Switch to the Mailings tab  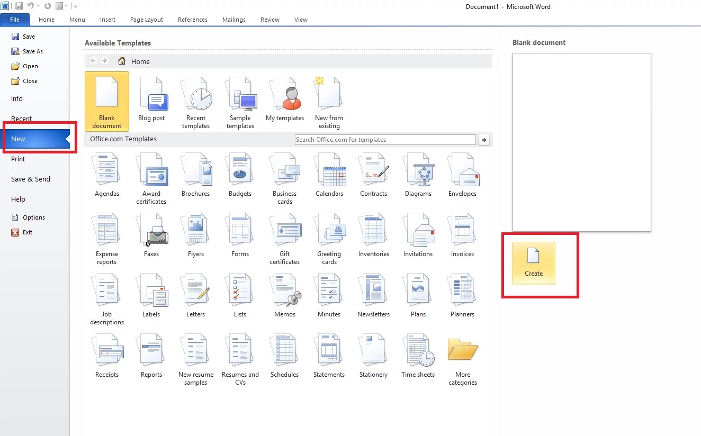[234, 20]
